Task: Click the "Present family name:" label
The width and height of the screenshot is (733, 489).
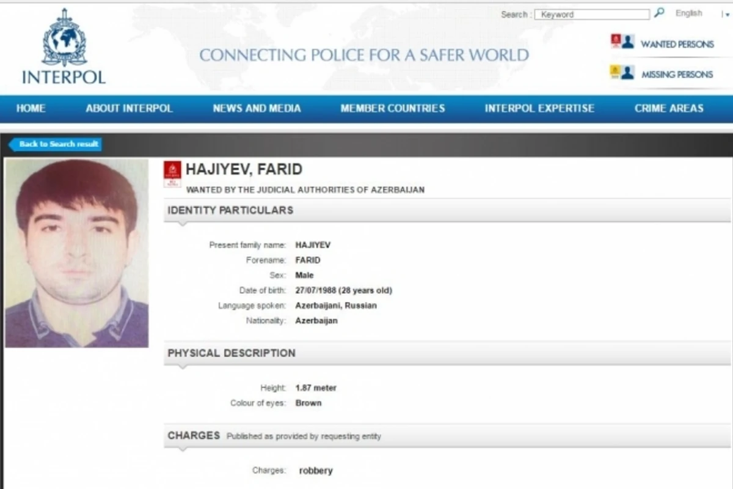Action: click(x=247, y=245)
